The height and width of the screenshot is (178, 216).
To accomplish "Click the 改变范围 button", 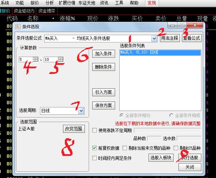I will tap(74, 129).
